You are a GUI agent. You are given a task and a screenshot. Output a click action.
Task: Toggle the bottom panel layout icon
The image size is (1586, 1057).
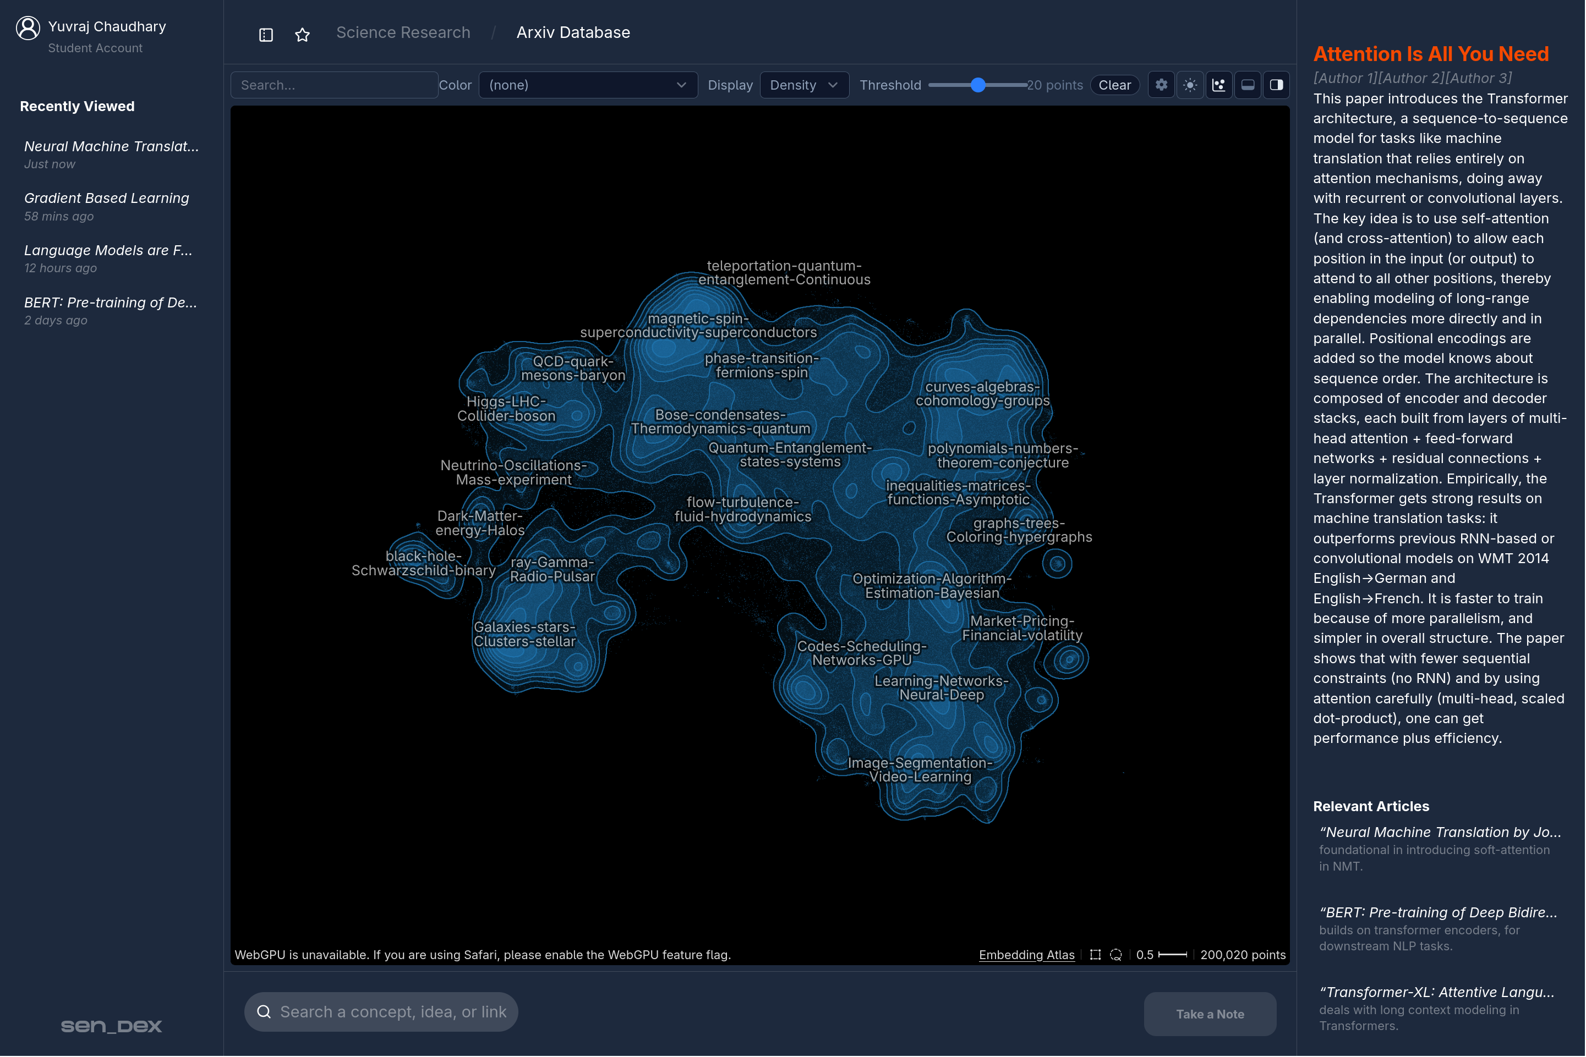[1248, 85]
